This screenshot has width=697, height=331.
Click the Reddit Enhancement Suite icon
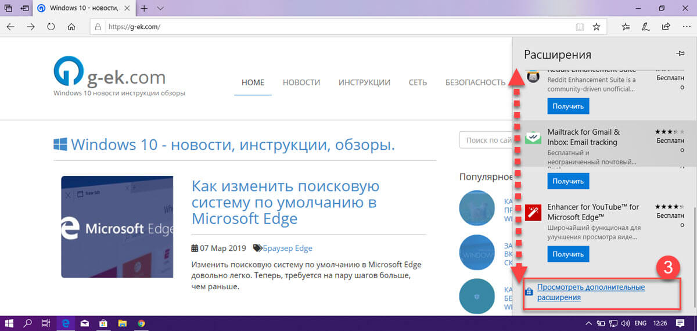tap(533, 76)
